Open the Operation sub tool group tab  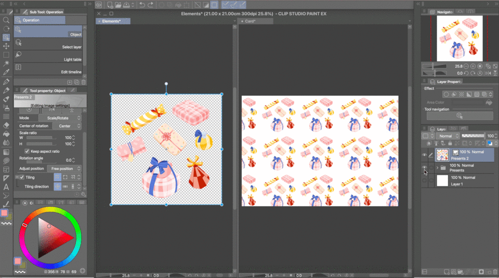pos(40,20)
